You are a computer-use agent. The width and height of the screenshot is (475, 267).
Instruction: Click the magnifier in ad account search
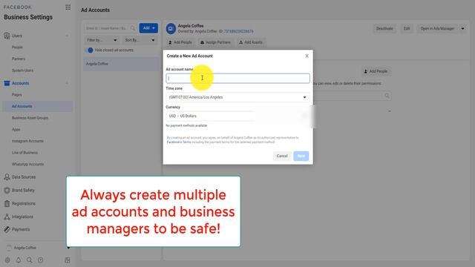(x=133, y=28)
